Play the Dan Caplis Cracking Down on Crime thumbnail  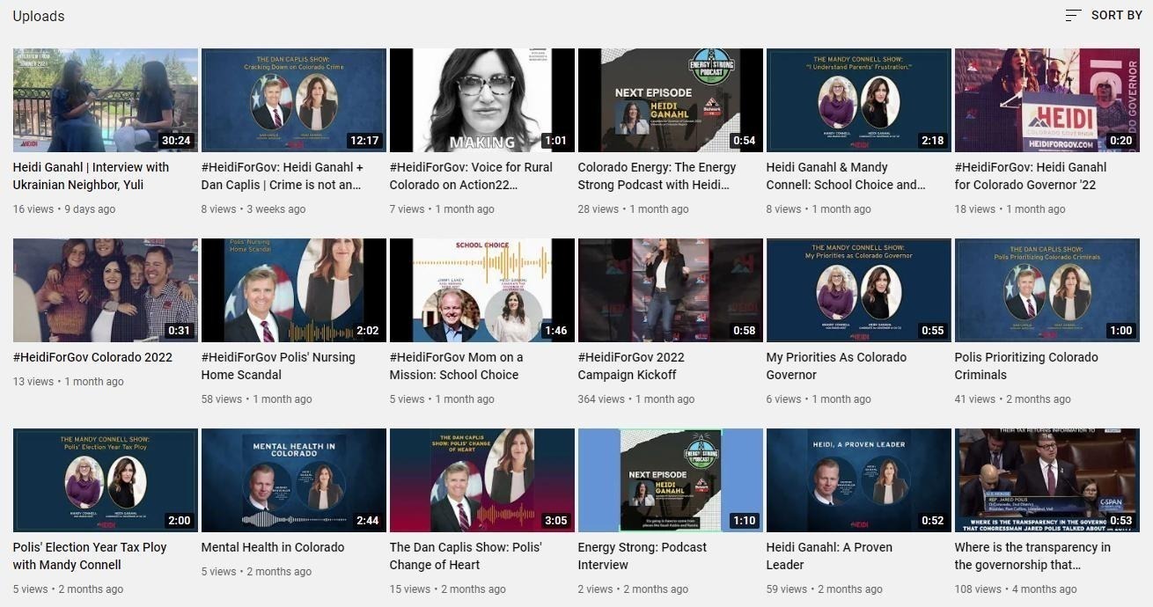click(x=293, y=100)
